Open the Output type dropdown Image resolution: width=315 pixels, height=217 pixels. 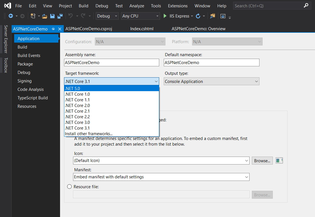click(x=212, y=82)
